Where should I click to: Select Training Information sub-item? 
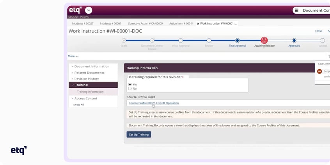click(x=90, y=92)
